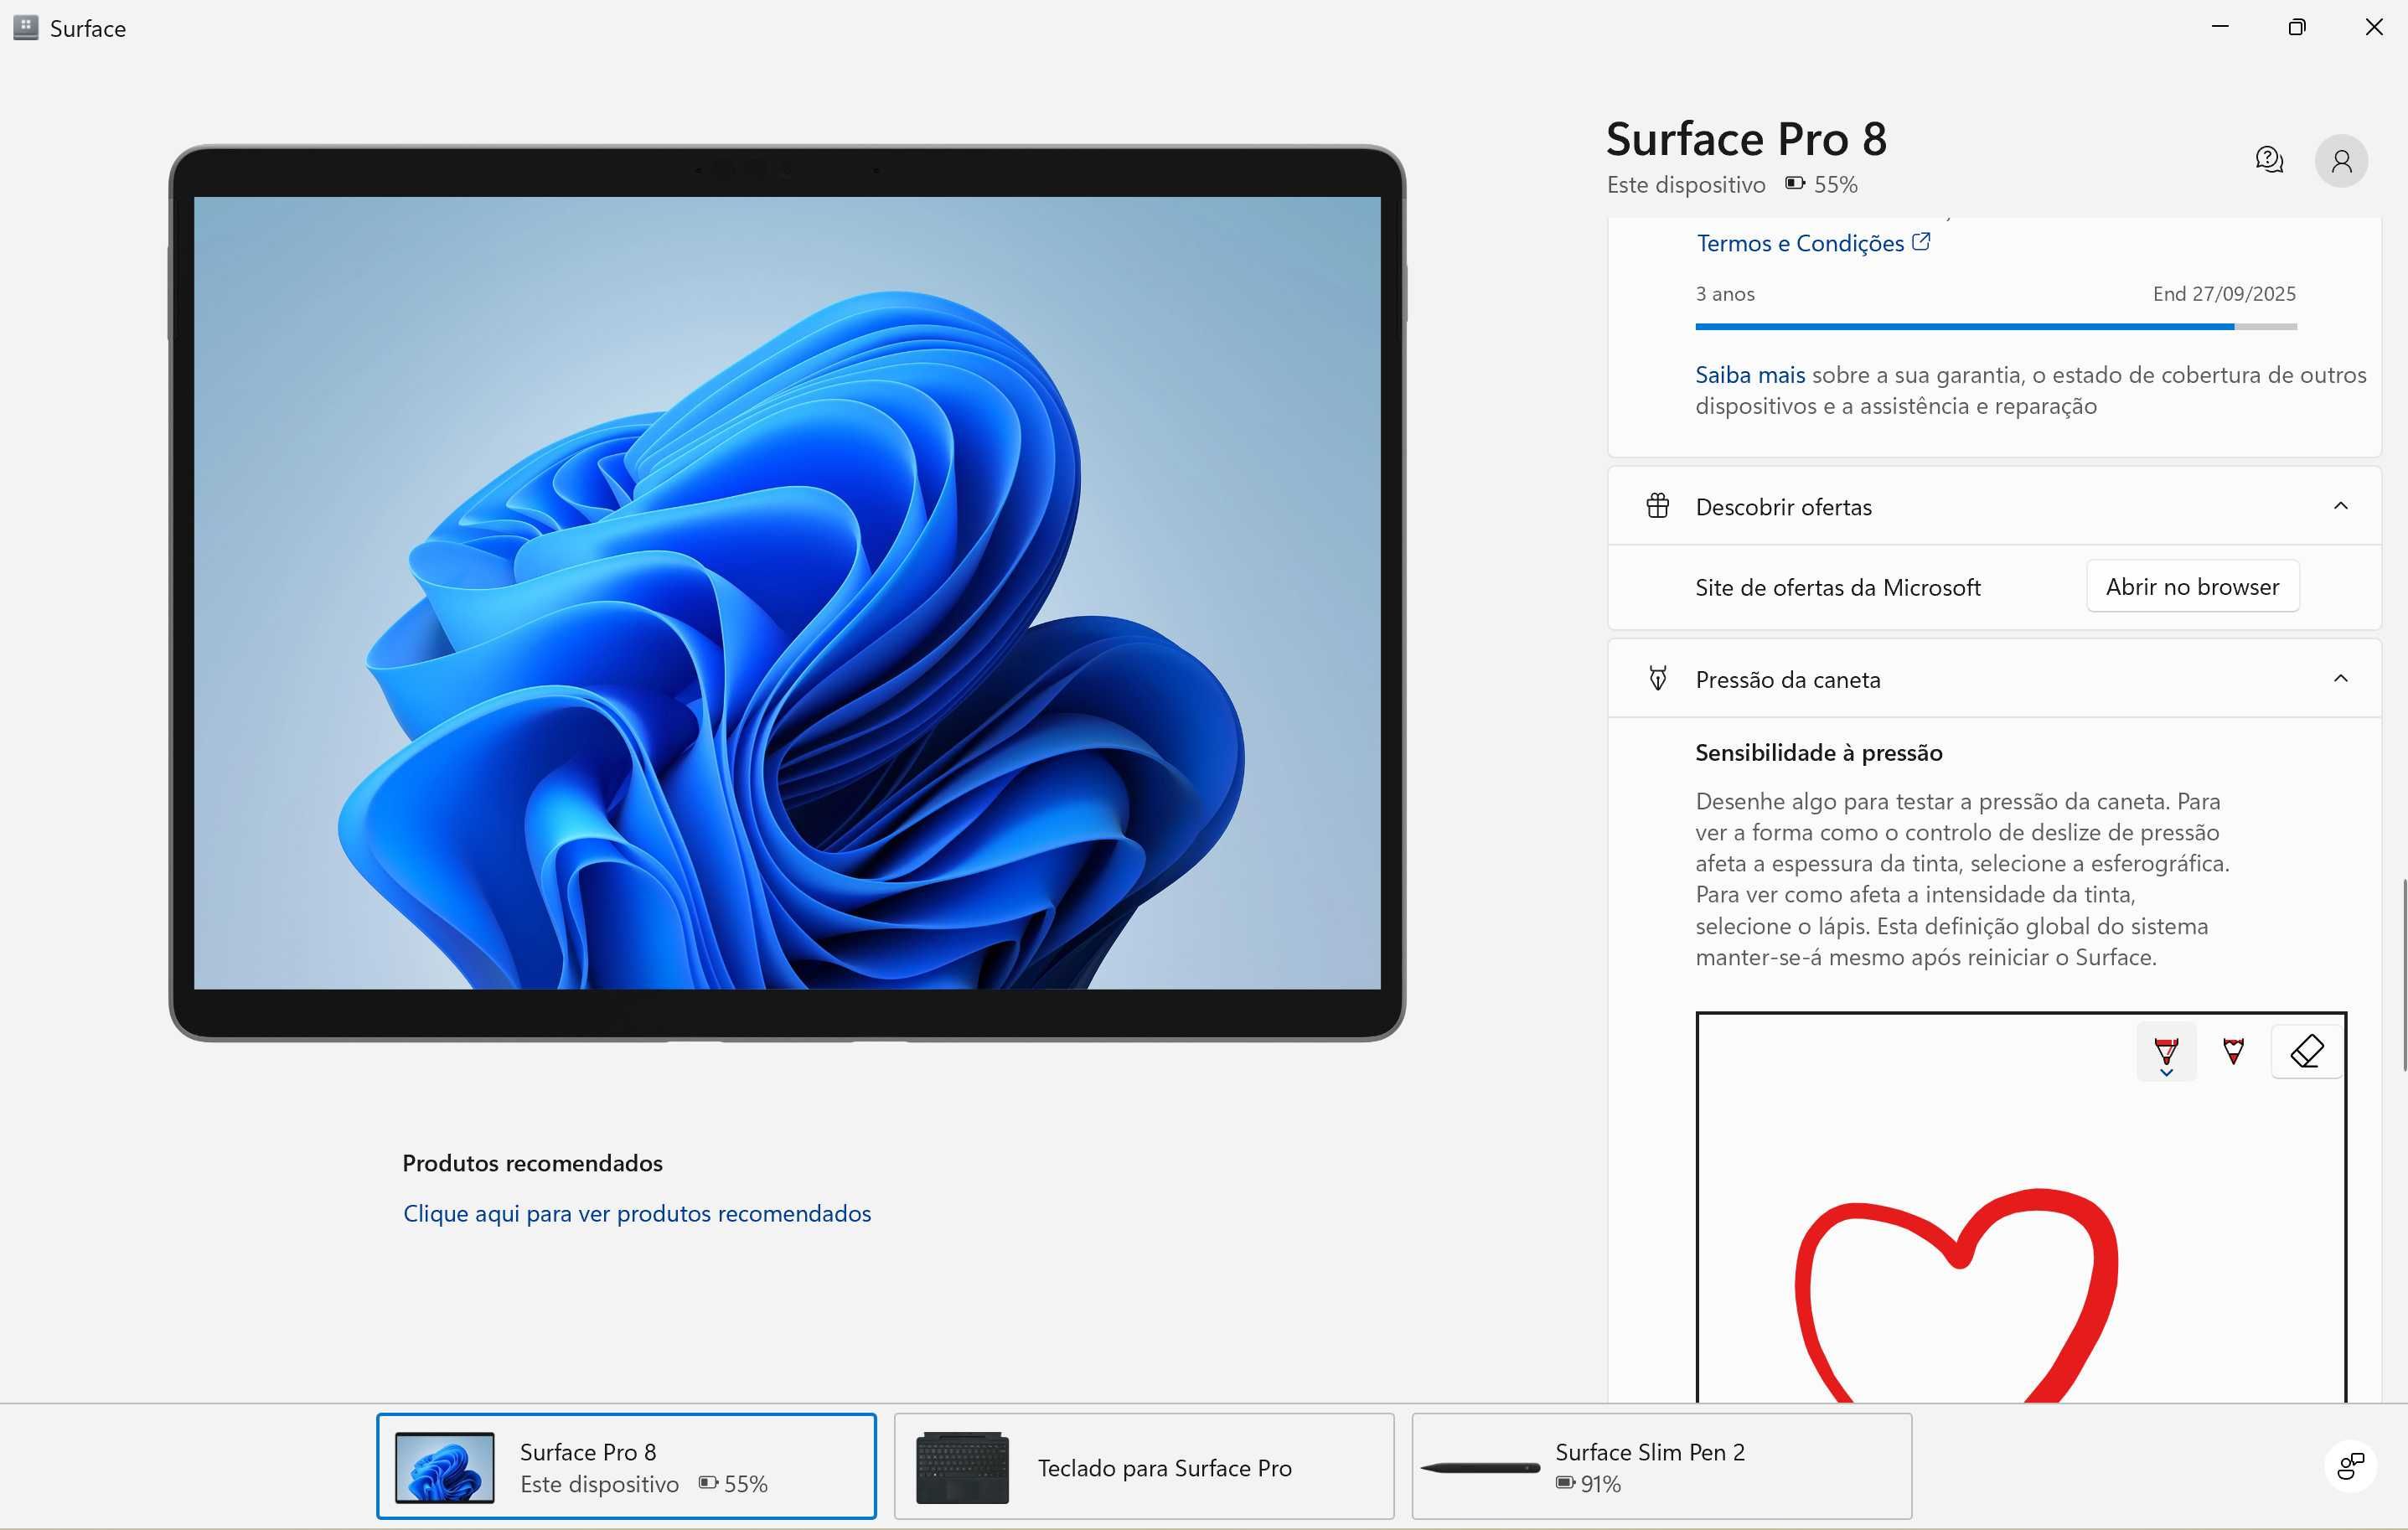Select the Surface Pro 8 device tab
This screenshot has height=1530, width=2408.
[x=626, y=1466]
